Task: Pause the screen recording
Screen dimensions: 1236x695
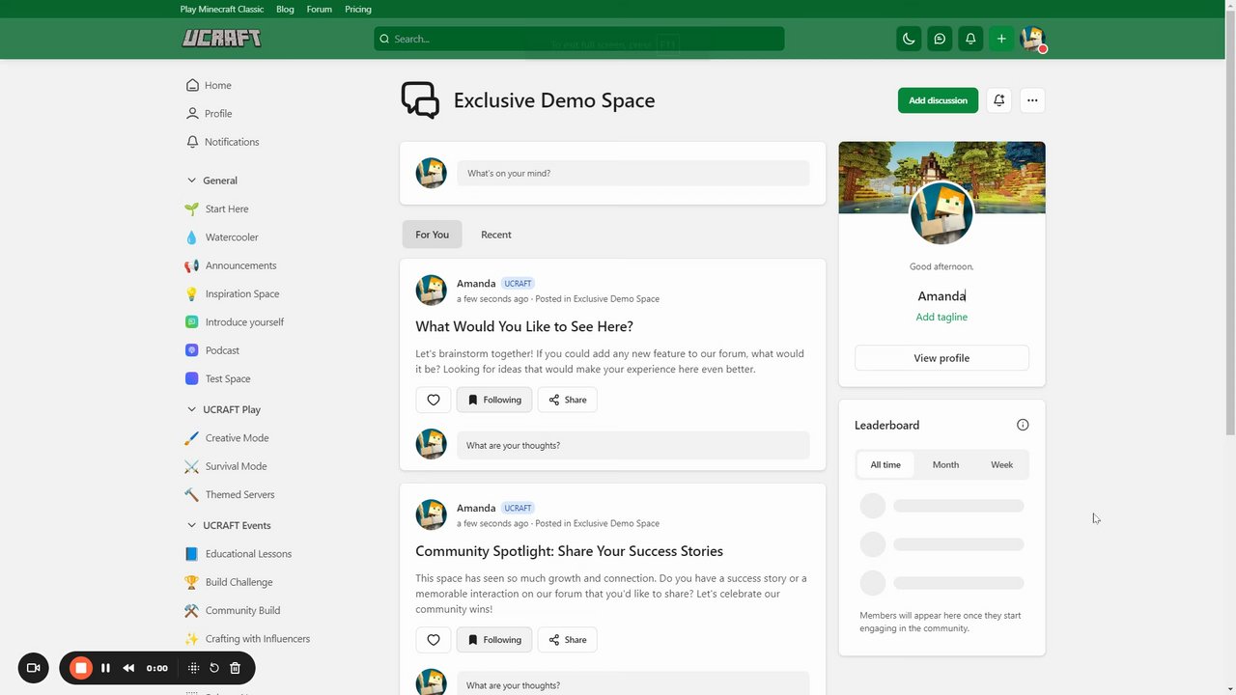Action: point(105,668)
